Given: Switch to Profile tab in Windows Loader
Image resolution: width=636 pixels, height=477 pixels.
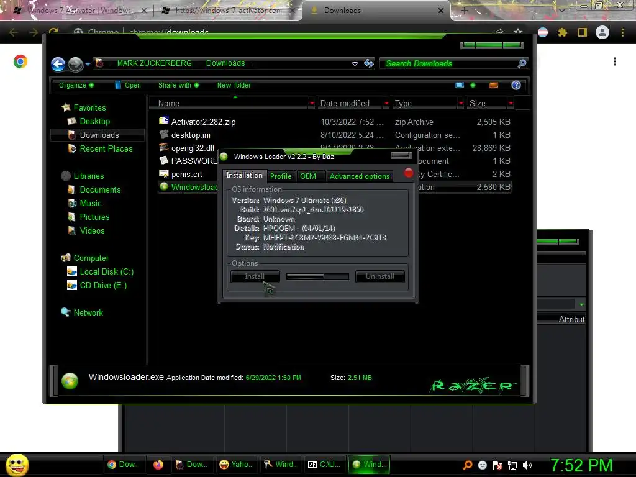Looking at the screenshot, I should (281, 176).
